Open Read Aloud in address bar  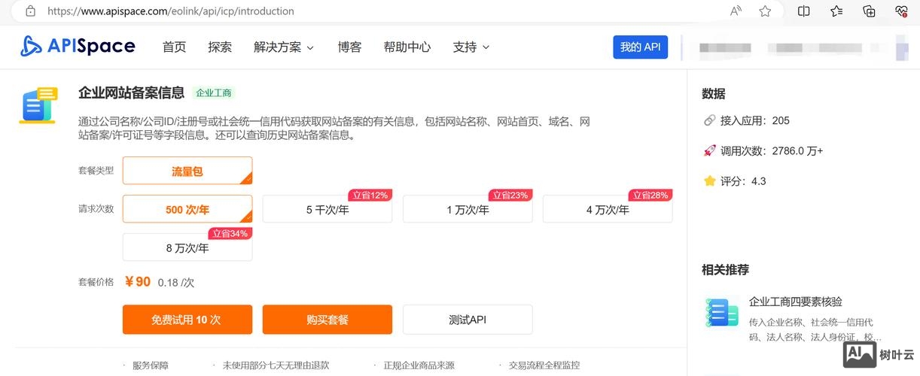pyautogui.click(x=736, y=11)
